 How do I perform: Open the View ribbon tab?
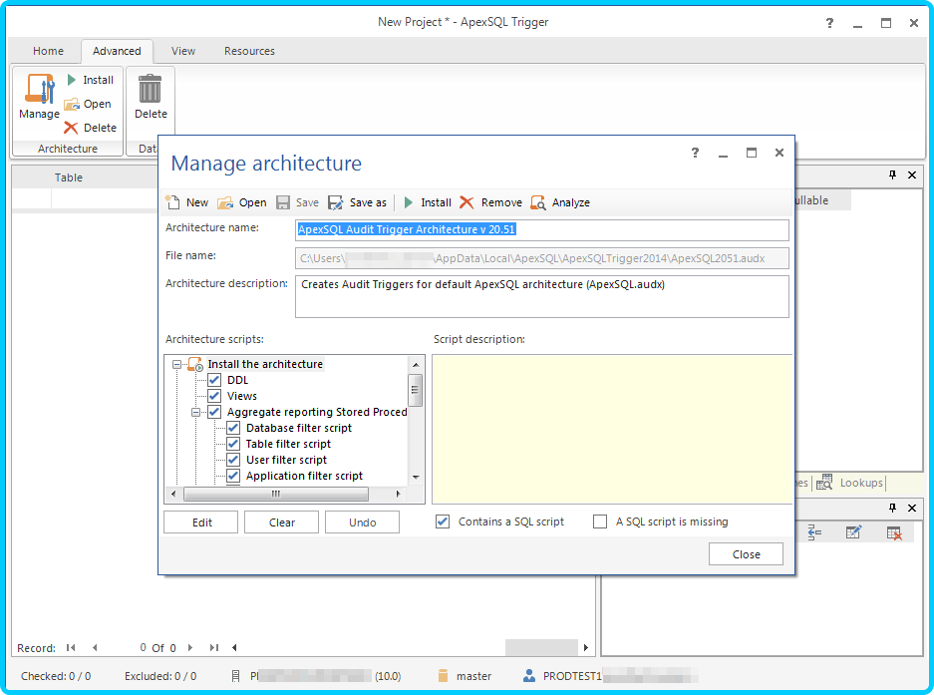pyautogui.click(x=182, y=51)
